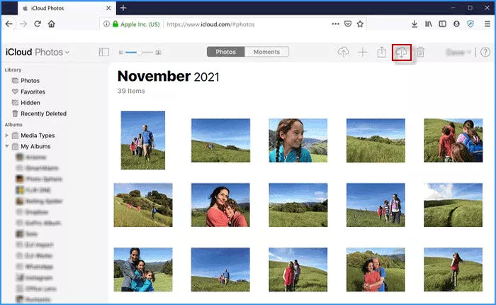Toggle the sidebar visibility button
The width and height of the screenshot is (496, 305).
[x=104, y=52]
